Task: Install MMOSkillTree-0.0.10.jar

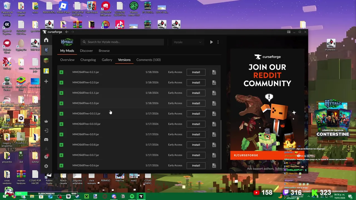Action: point(196,124)
